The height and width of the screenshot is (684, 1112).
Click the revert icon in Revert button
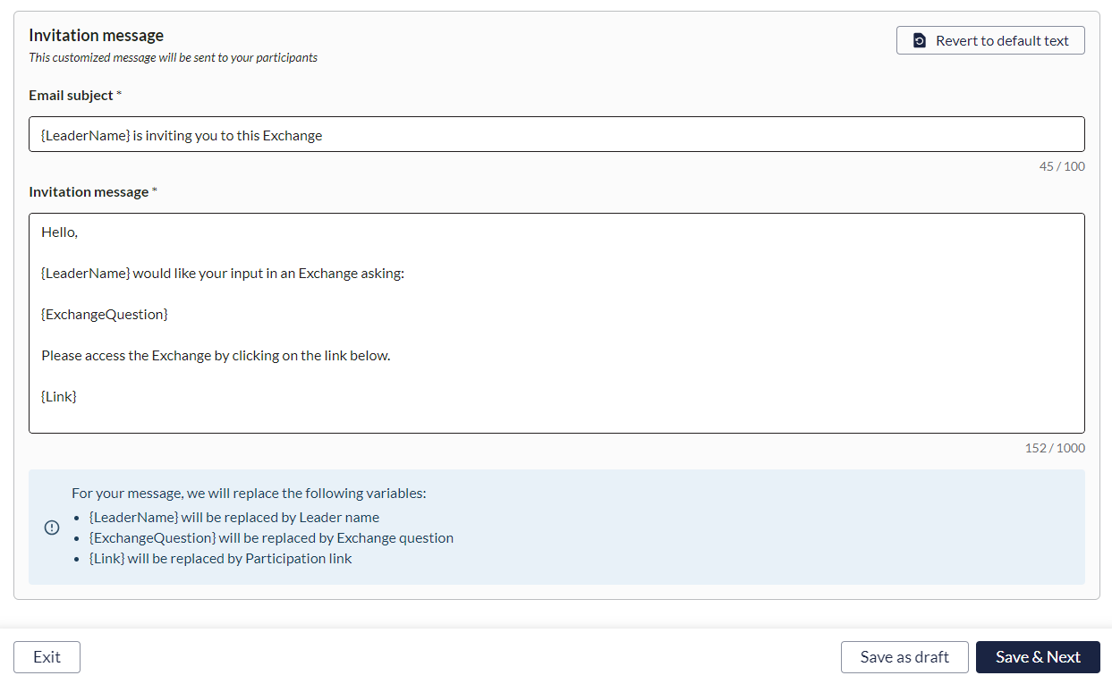pyautogui.click(x=919, y=40)
